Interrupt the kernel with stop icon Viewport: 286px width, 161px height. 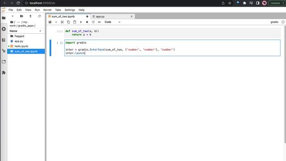pos(87,22)
